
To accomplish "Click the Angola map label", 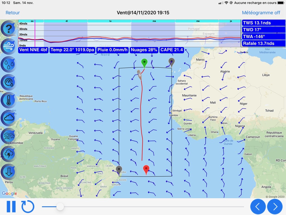I will pos(266,187).
